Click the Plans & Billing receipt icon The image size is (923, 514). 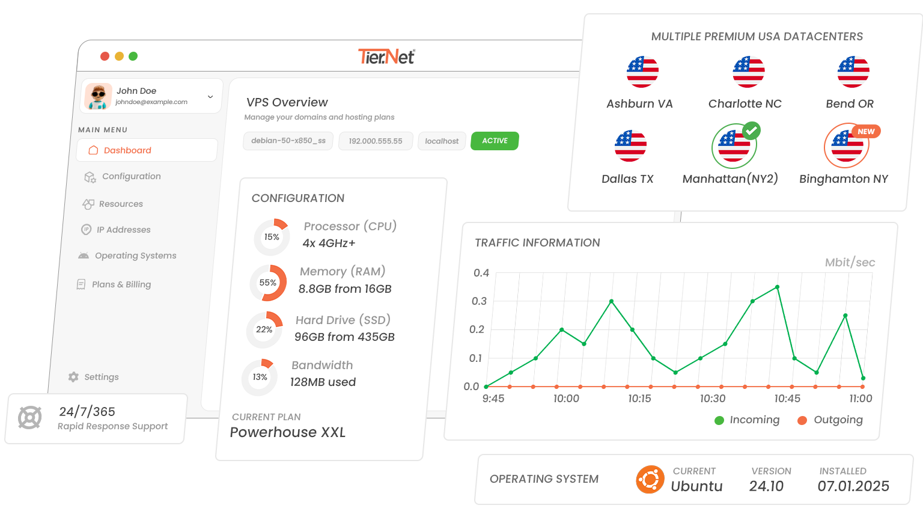click(81, 284)
